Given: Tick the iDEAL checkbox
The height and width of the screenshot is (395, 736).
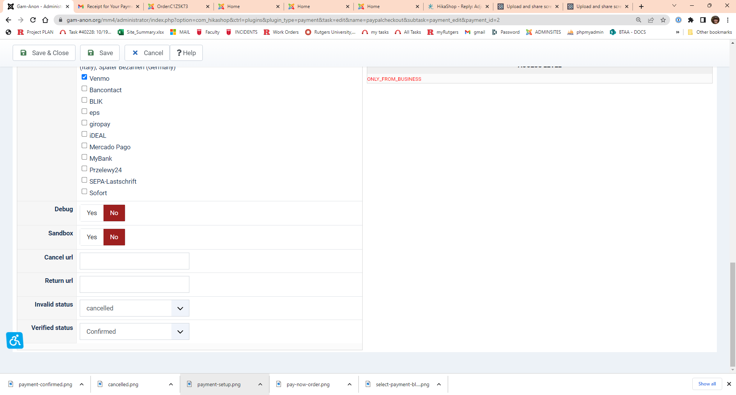Looking at the screenshot, I should coord(84,134).
